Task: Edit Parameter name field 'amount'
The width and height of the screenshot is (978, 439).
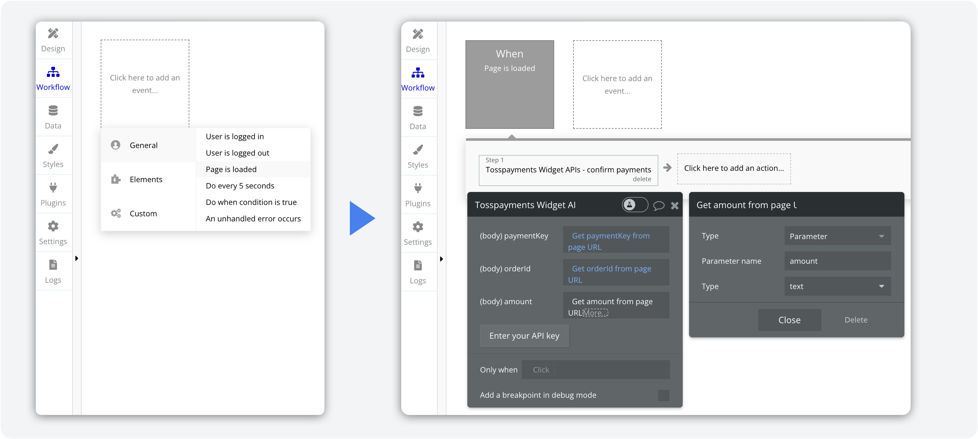Action: click(837, 261)
